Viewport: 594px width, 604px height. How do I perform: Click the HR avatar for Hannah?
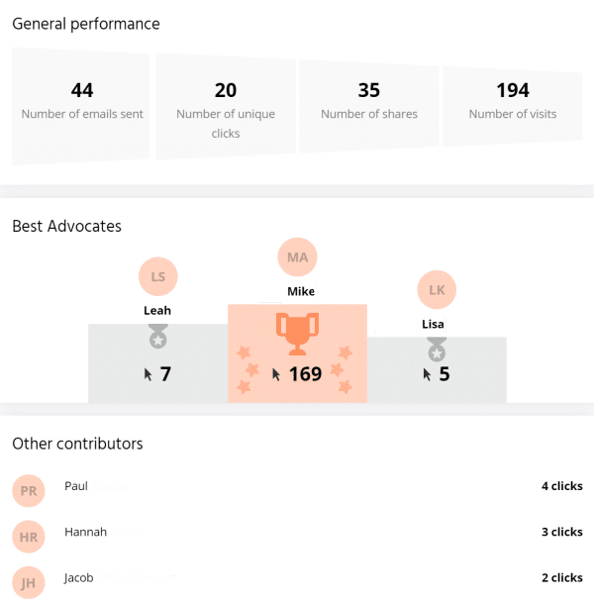29,537
